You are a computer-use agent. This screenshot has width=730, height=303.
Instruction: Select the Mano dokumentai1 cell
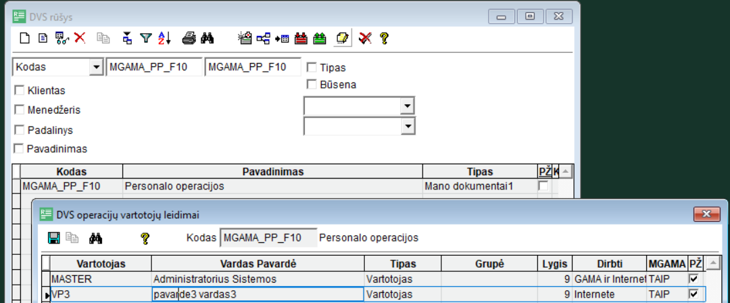coord(480,186)
